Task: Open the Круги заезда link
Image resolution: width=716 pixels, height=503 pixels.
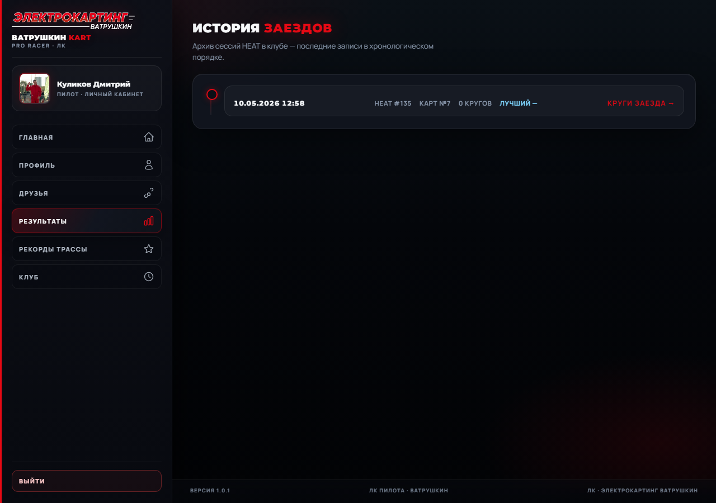Action: point(641,103)
